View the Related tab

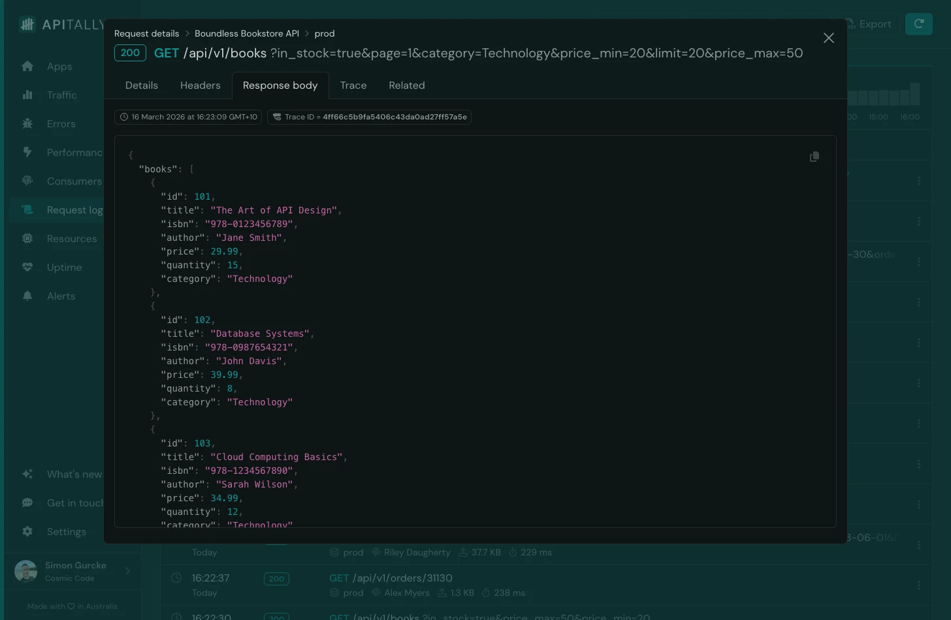[406, 85]
